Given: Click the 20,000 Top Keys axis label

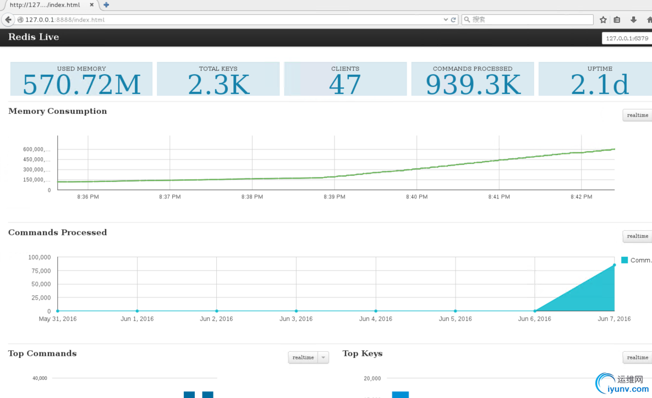Looking at the screenshot, I should (372, 378).
